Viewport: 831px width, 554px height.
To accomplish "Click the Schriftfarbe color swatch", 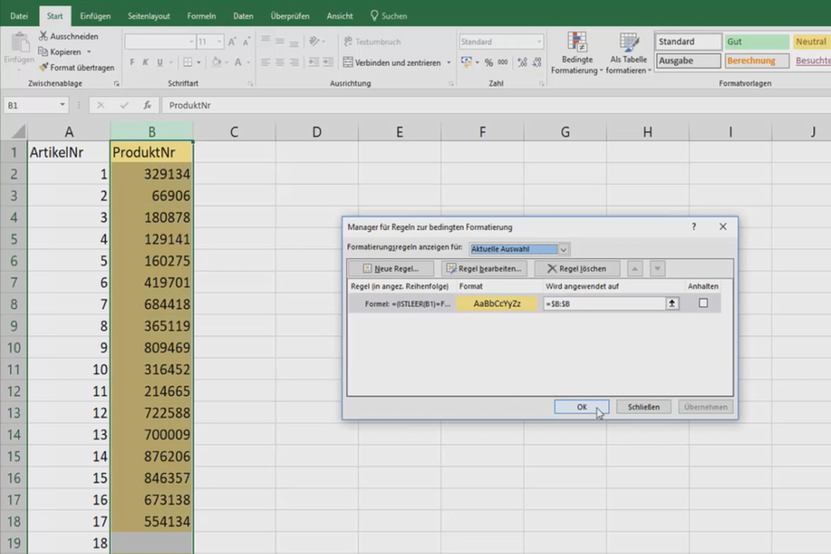I will point(238,62).
